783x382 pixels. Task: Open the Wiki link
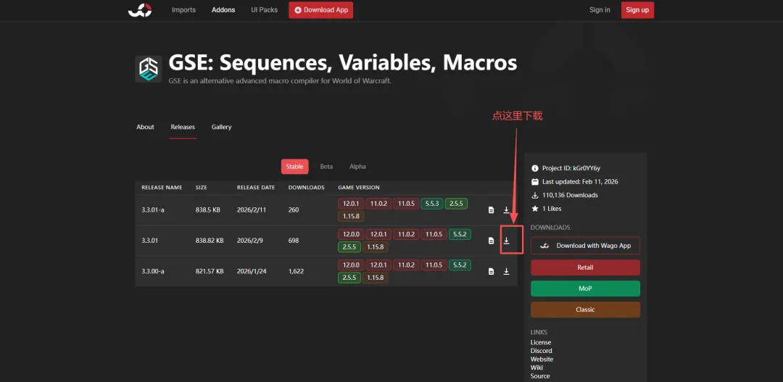coord(536,368)
